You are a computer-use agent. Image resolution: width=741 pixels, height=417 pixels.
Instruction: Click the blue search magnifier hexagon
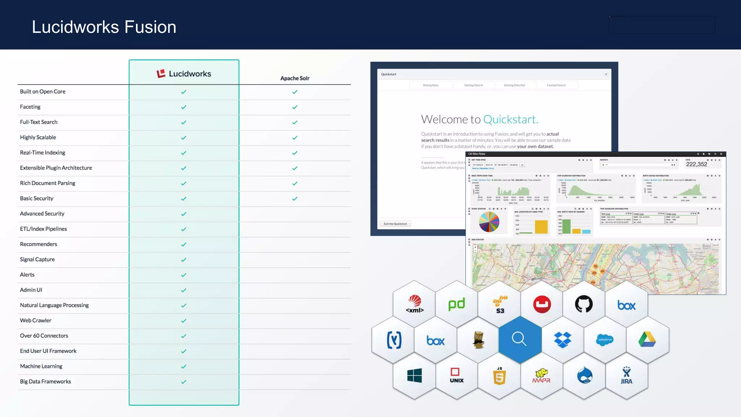[520, 340]
